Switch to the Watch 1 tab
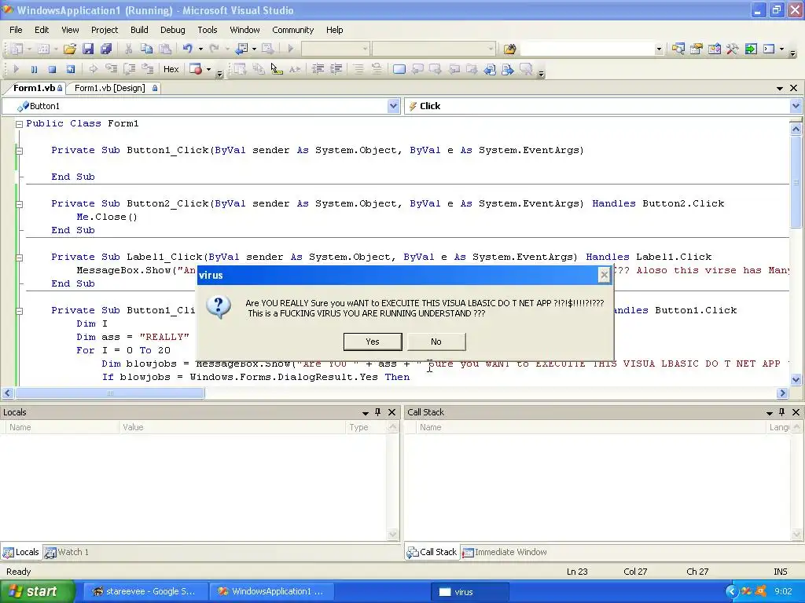The height and width of the screenshot is (603, 805). click(x=68, y=552)
